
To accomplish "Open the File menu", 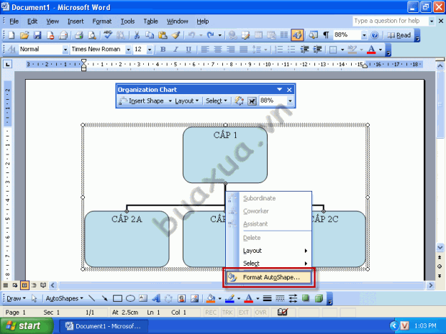I will [14, 22].
